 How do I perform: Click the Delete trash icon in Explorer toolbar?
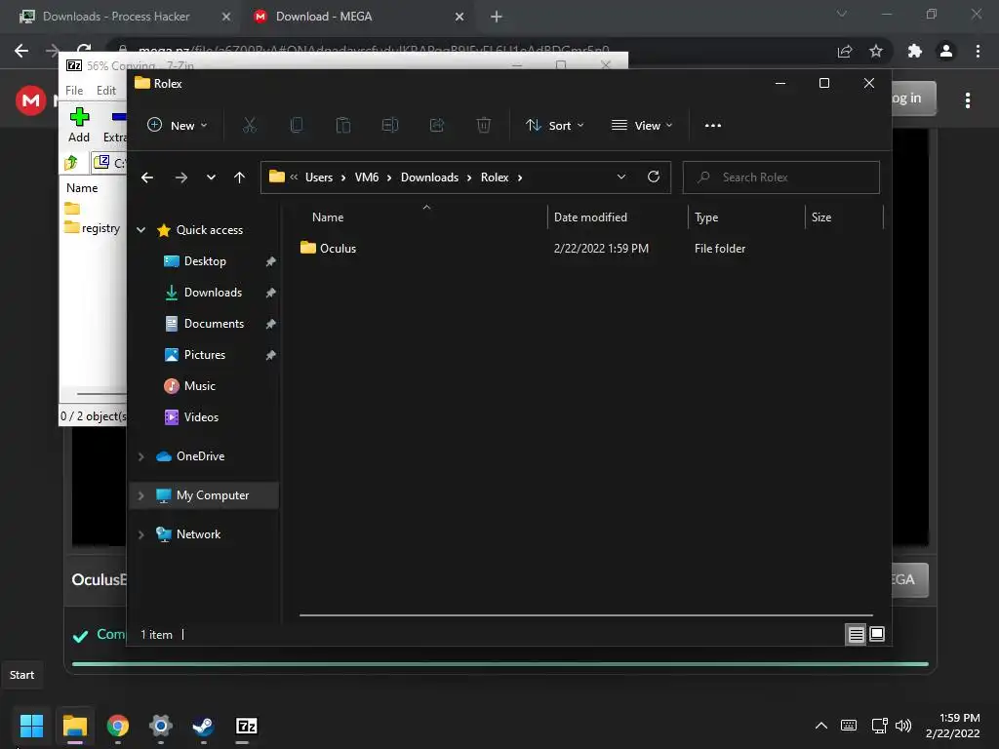(484, 126)
